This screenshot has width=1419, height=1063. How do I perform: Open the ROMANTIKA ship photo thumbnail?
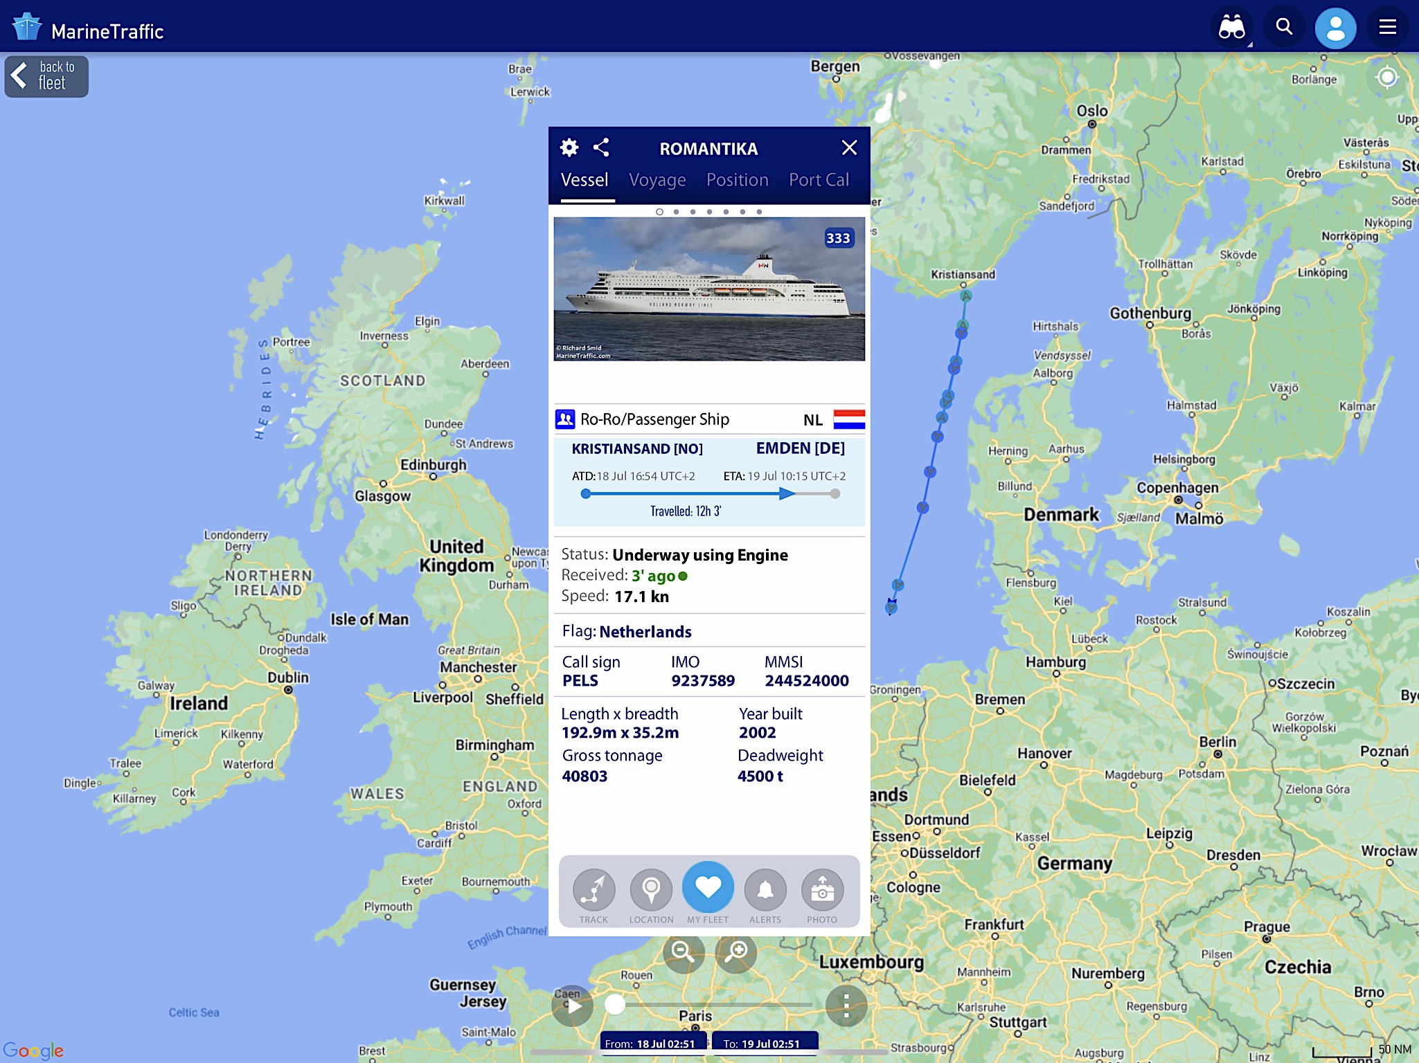click(x=709, y=289)
